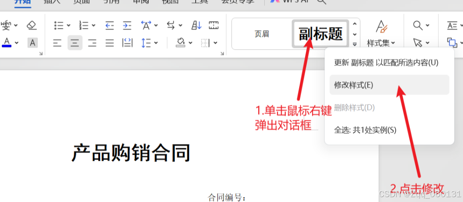Expand the numbering style dropdown
This screenshot has width=463, height=202.
tap(93, 26)
